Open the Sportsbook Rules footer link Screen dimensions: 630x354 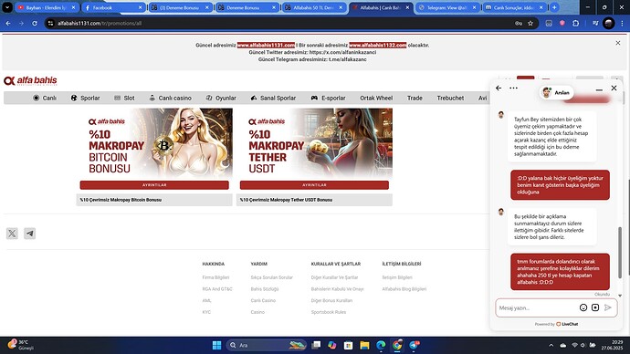[x=329, y=312]
